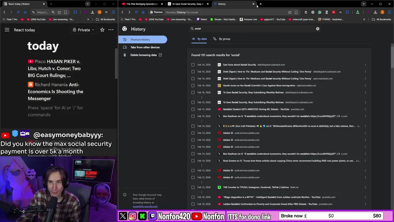Open the trash can extension icon
This screenshot has width=394, height=222.
(306, 12)
